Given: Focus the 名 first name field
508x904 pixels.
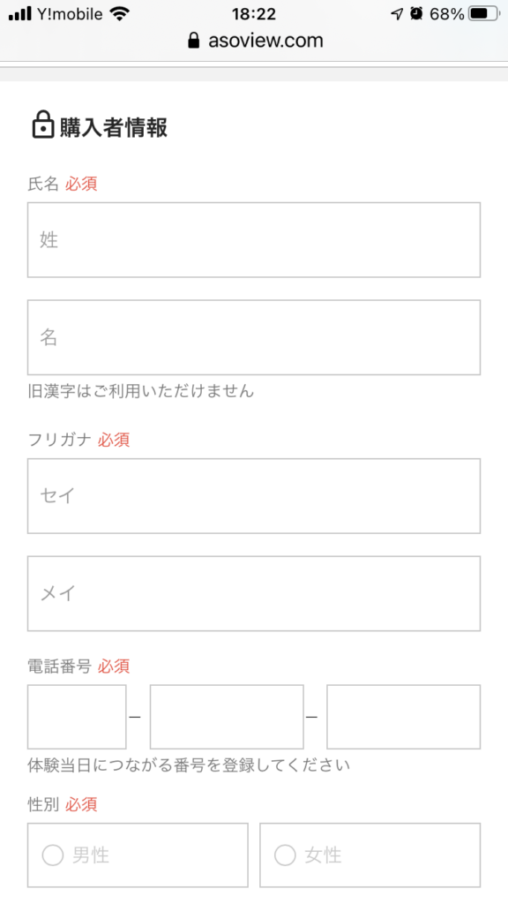Looking at the screenshot, I should click(254, 337).
